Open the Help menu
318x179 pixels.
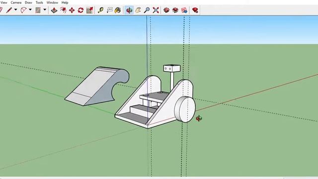coord(65,2)
